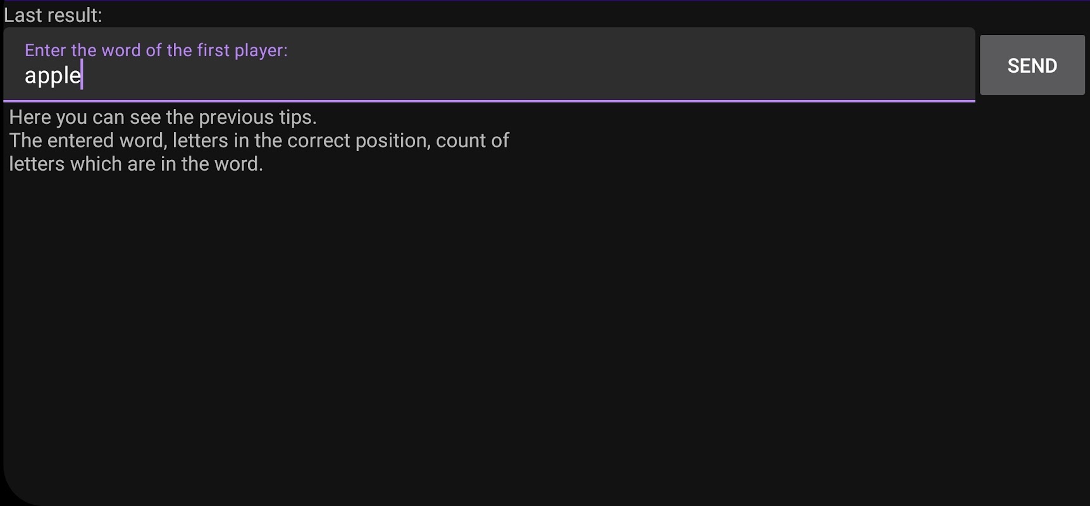The height and width of the screenshot is (506, 1090).
Task: Click the line starting "The entered word, letters"
Action: coord(259,140)
